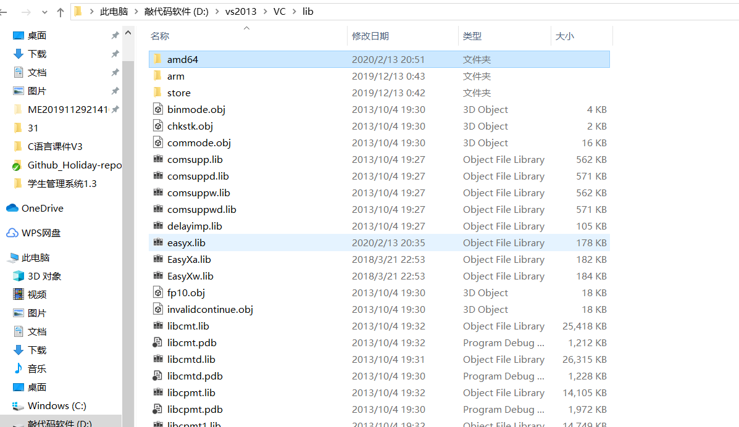
Task: Click VC breadcrumb in address bar
Action: [x=280, y=11]
